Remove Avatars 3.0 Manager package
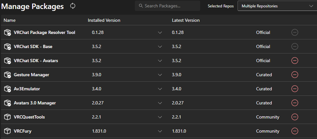 pos(294,103)
